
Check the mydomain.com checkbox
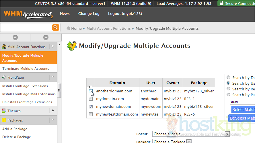coord(91,99)
